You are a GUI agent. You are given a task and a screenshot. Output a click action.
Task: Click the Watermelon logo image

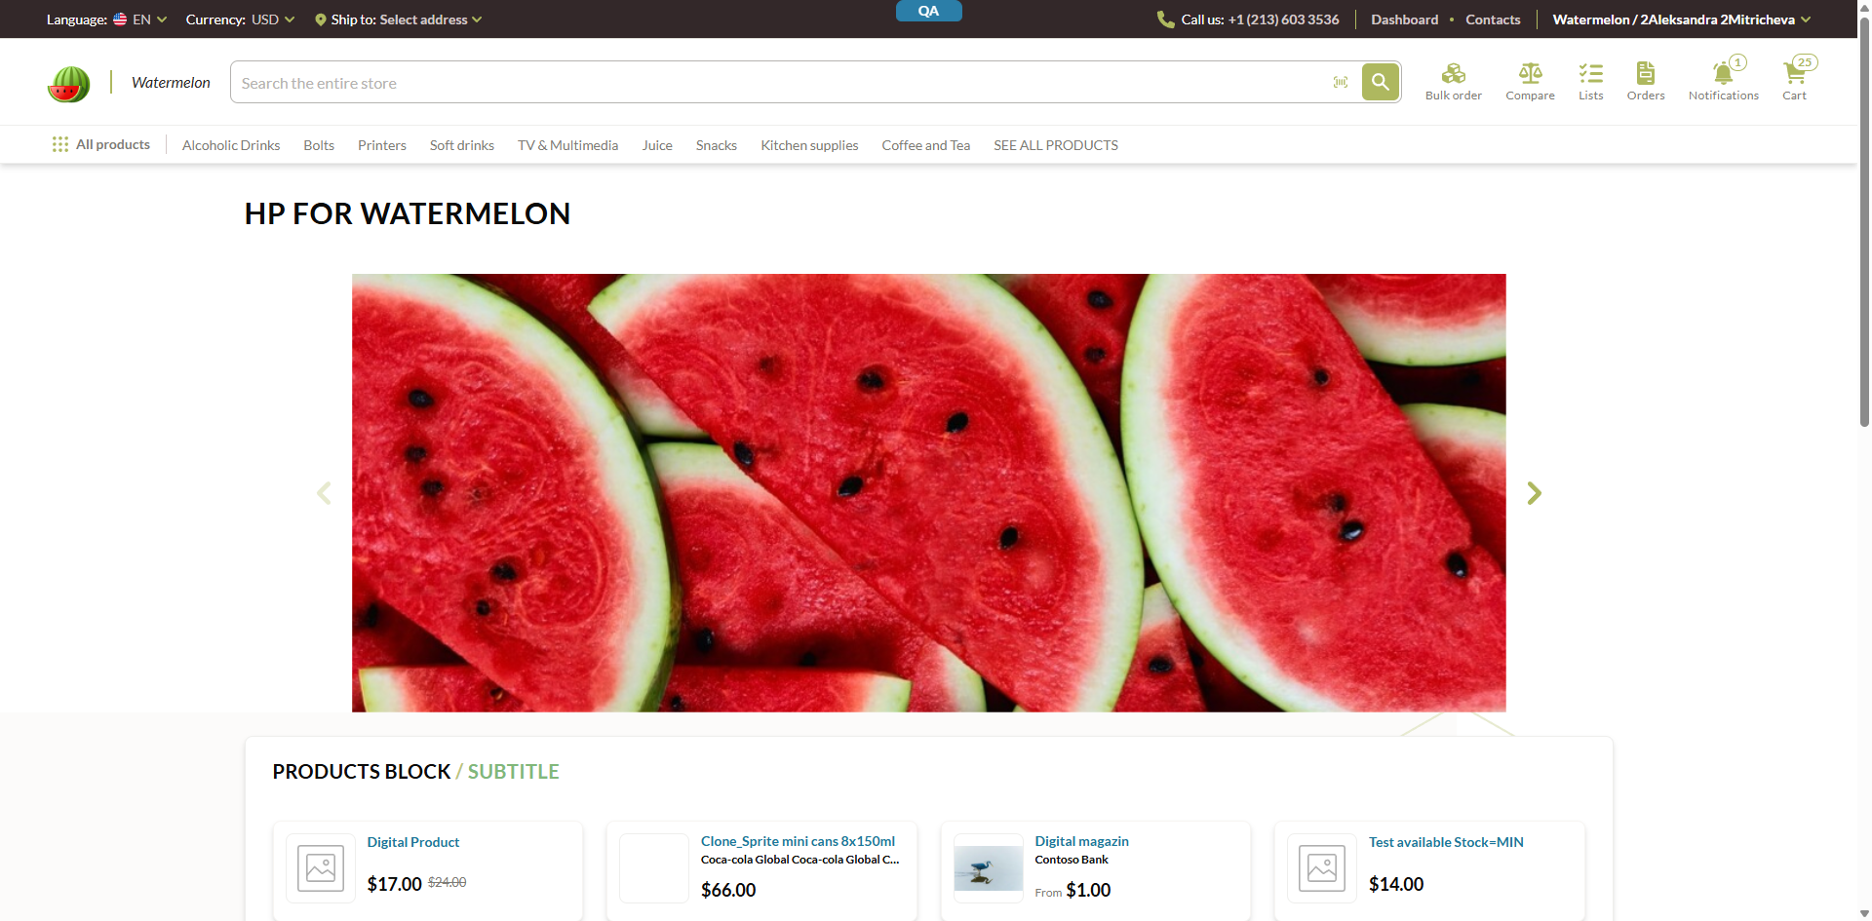(x=68, y=84)
